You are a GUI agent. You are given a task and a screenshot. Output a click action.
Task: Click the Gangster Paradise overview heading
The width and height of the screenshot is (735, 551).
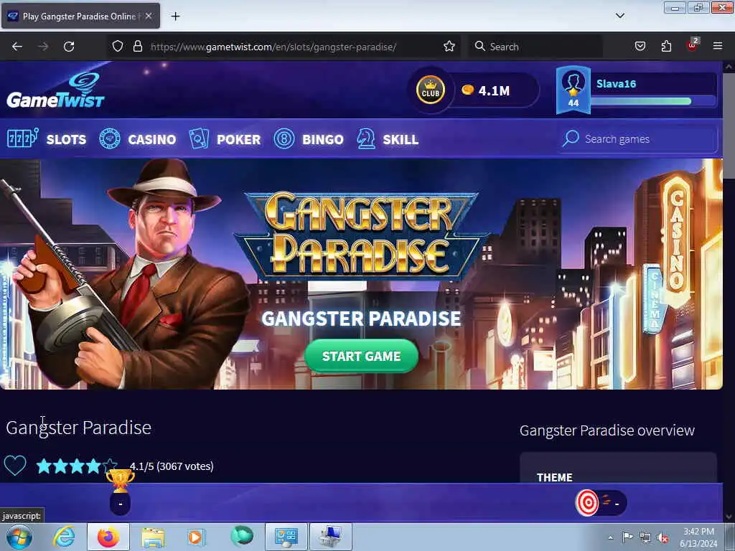[x=607, y=430]
